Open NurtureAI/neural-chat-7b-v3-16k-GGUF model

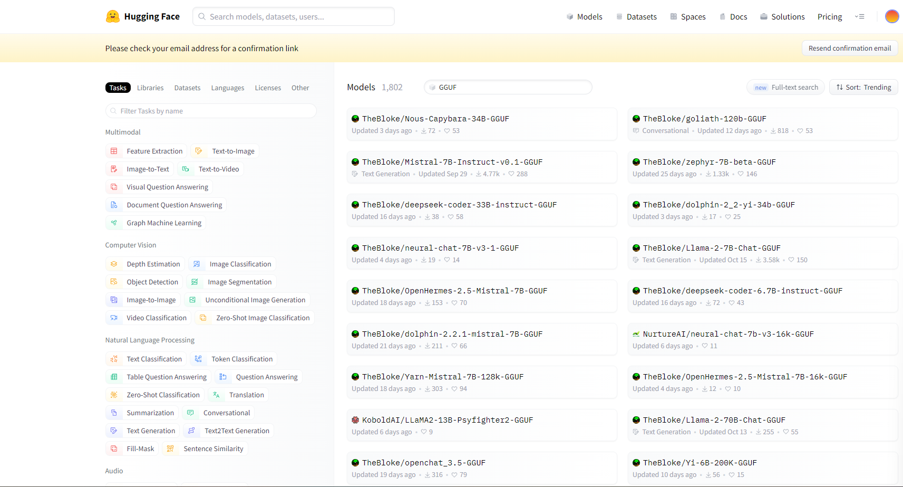[763, 339]
